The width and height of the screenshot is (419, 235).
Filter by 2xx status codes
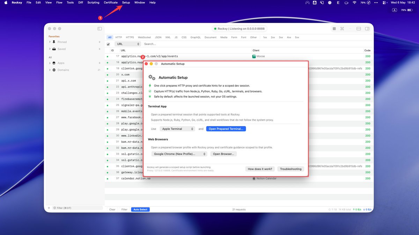(273, 37)
